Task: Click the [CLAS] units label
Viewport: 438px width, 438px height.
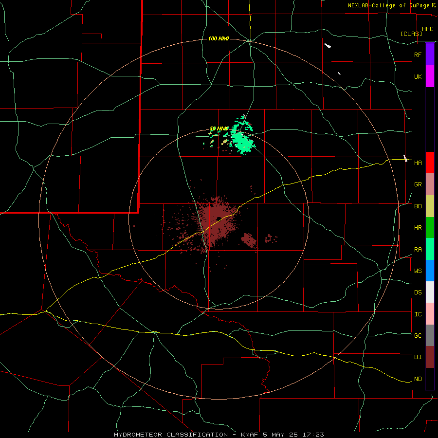Action: 411,34
